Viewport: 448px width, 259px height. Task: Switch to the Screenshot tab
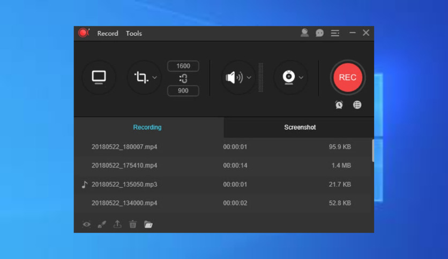299,127
